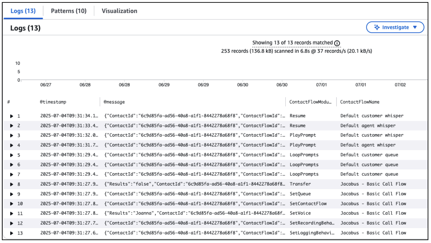Image resolution: width=431 pixels, height=243 pixels.
Task: Switch to the Patterns (10) tab
Action: tap(69, 11)
